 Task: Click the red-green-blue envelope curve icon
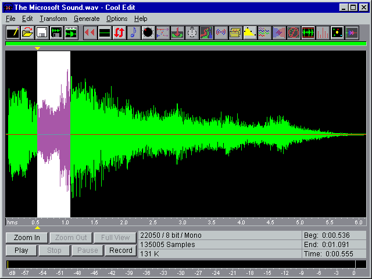tap(206, 33)
